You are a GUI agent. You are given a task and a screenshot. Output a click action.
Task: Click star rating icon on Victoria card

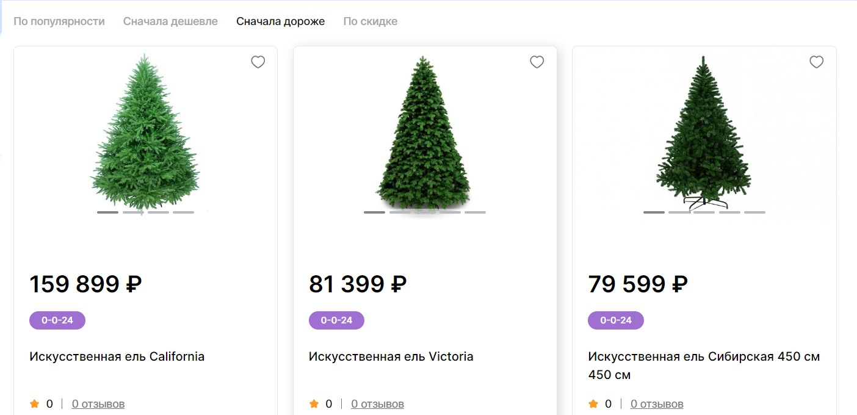point(314,404)
